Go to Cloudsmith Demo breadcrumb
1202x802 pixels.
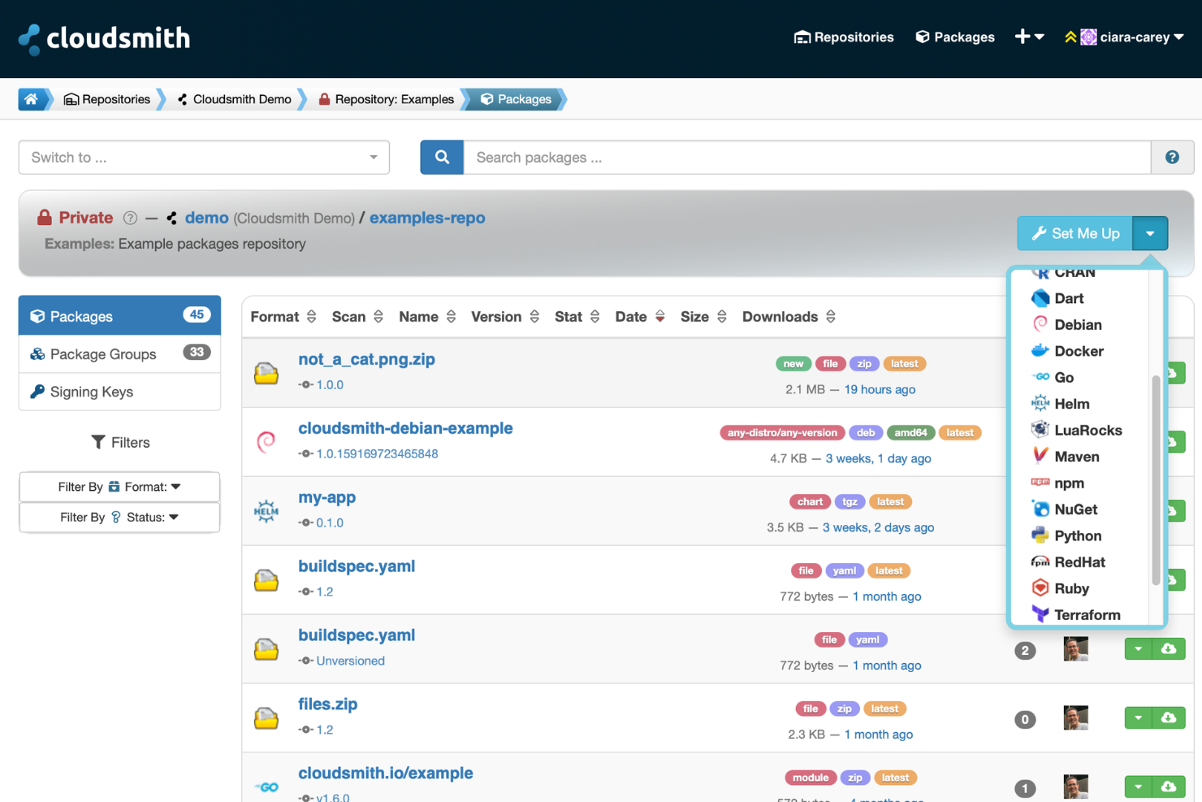tap(234, 99)
